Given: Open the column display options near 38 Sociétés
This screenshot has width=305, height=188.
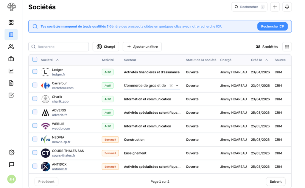Looking at the screenshot, I should coord(287,47).
